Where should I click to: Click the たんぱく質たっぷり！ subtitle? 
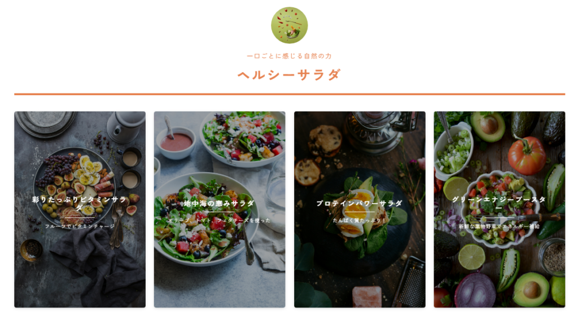[360, 220]
